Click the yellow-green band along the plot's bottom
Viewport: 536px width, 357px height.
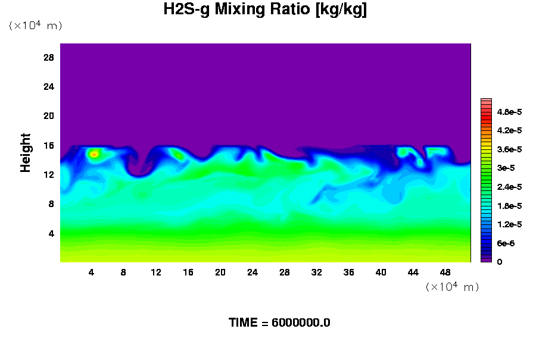pyautogui.click(x=265, y=253)
